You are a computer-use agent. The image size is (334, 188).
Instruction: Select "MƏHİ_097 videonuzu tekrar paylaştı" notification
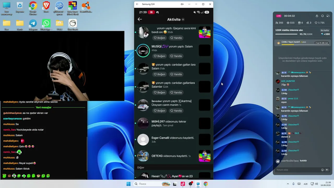click(174, 123)
